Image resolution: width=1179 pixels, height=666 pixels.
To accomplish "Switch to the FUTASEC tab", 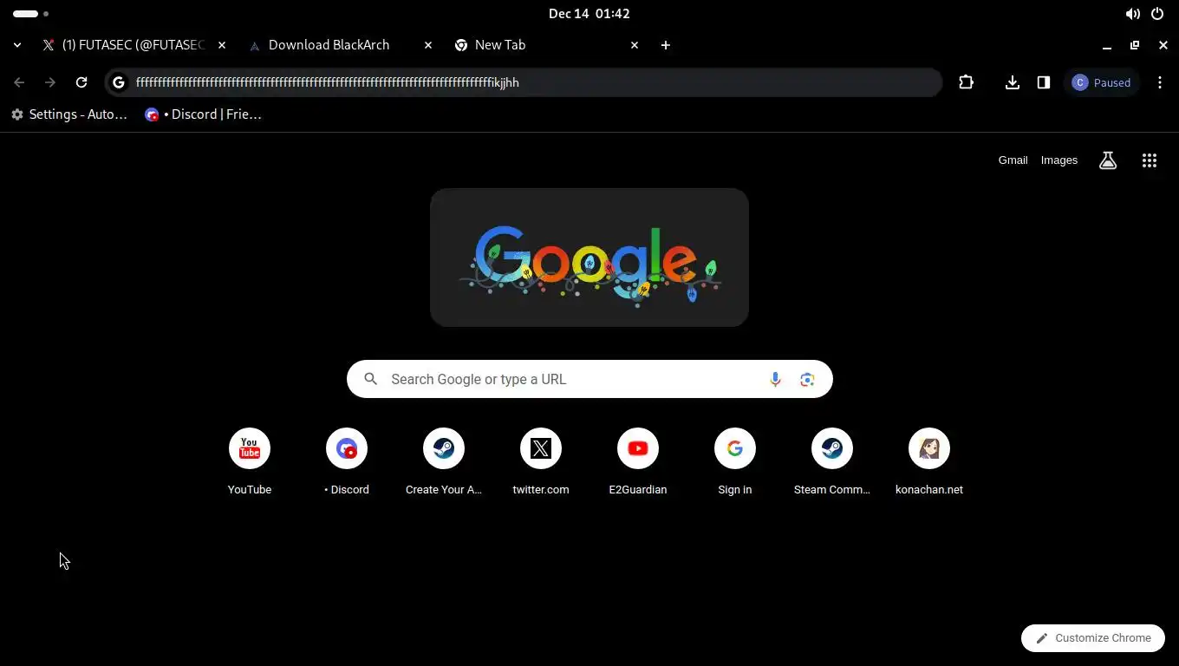I will [x=134, y=45].
